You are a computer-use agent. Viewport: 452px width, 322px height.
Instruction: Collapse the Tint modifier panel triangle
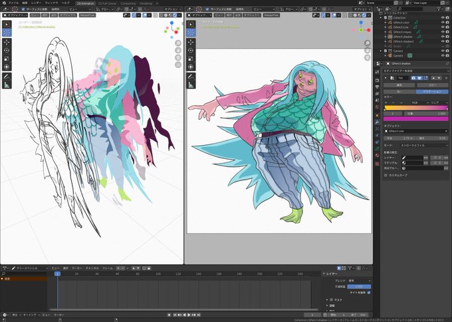[x=386, y=78]
